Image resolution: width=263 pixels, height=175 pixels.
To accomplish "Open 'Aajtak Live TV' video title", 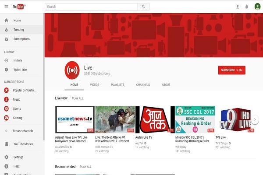I will click(144, 137).
